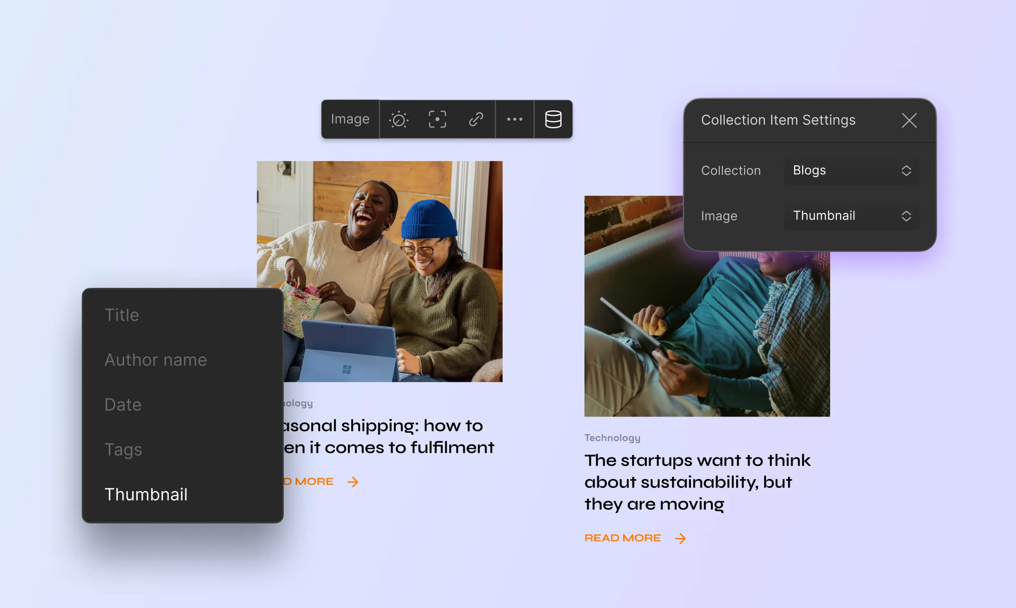Image resolution: width=1016 pixels, height=608 pixels.
Task: Click Title option in the left panel
Action: (121, 314)
